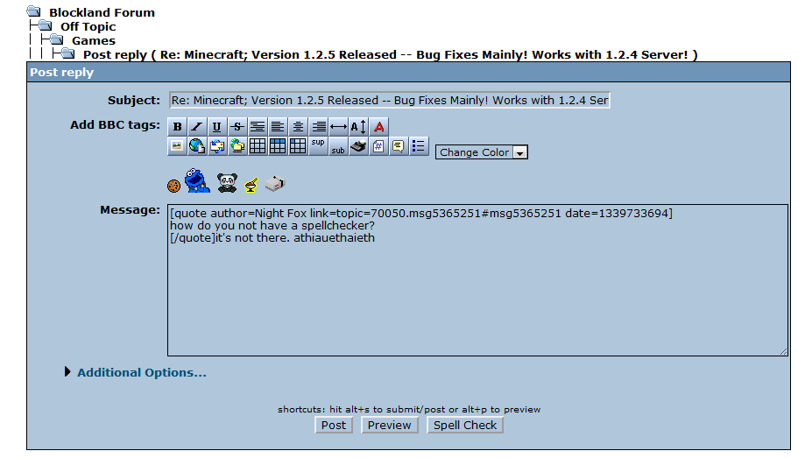Insert preformatted text tag
The height and width of the screenshot is (458, 798).
click(258, 127)
